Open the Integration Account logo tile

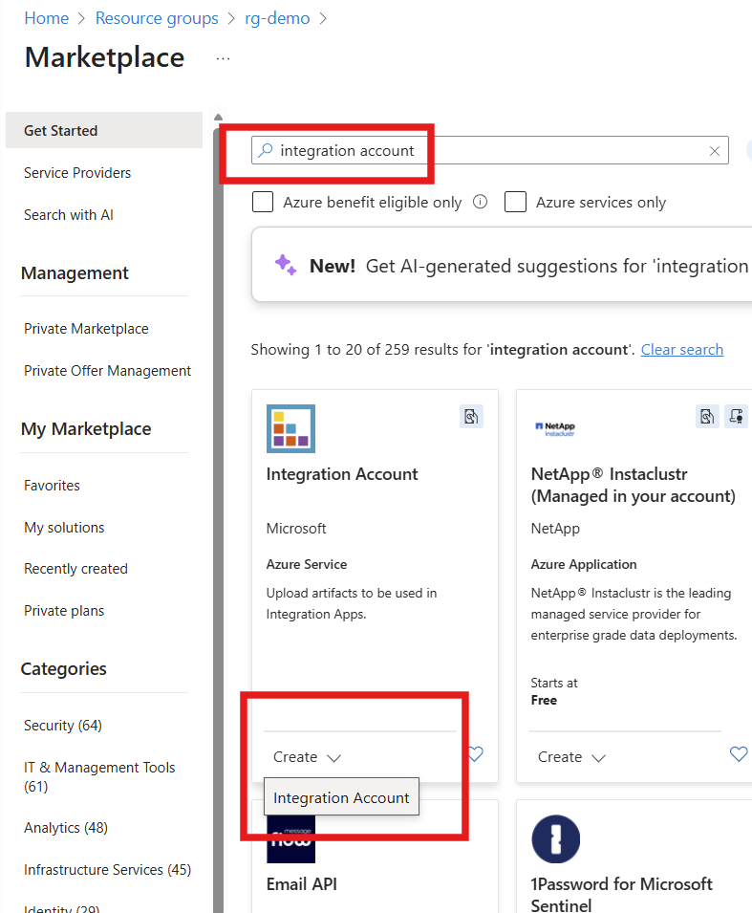pyautogui.click(x=290, y=428)
